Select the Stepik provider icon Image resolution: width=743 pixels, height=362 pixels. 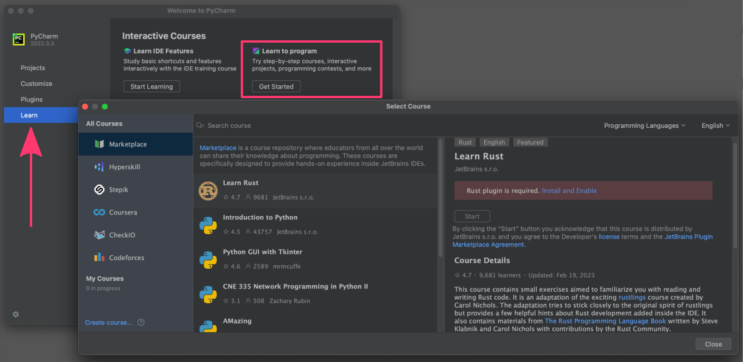pos(99,190)
